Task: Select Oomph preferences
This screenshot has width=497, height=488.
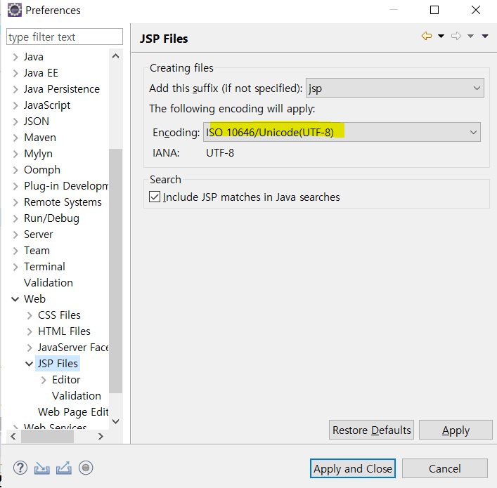Action: 42,170
